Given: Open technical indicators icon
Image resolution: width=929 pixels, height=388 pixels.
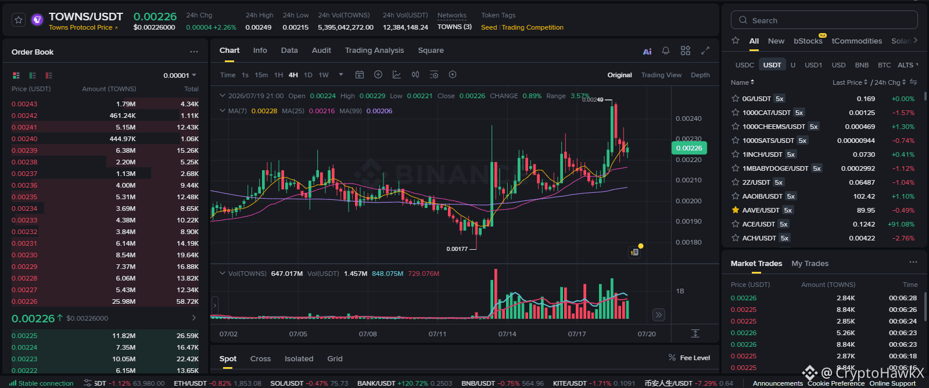Looking at the screenshot, I should [x=397, y=74].
